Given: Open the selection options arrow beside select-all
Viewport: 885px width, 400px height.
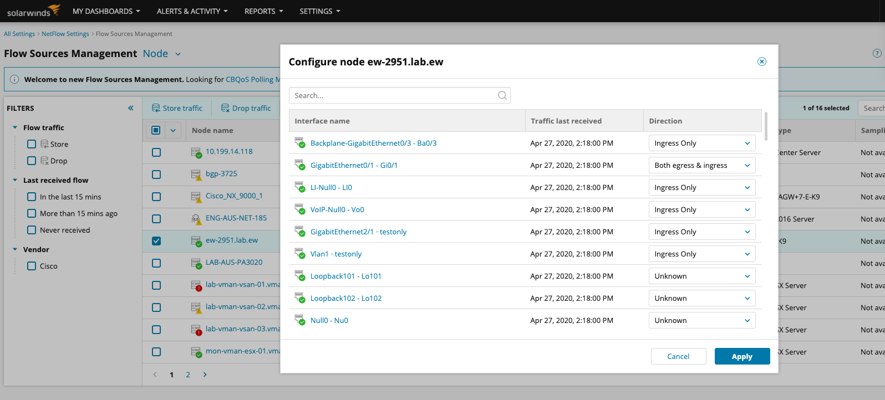Looking at the screenshot, I should (173, 130).
